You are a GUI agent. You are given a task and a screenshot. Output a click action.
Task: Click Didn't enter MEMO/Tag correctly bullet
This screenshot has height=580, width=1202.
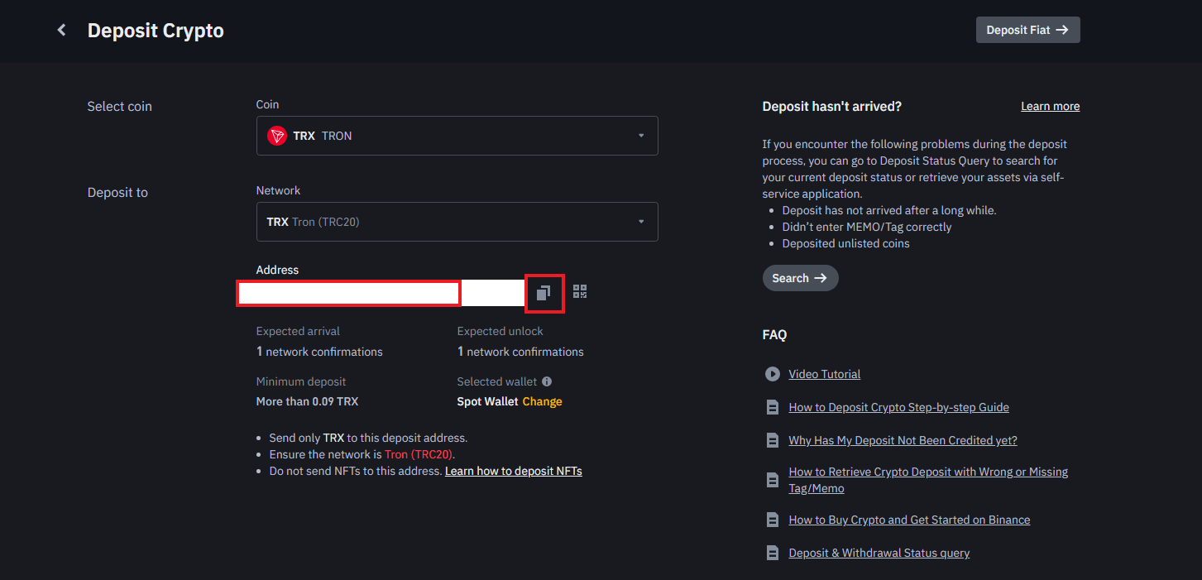[867, 227]
